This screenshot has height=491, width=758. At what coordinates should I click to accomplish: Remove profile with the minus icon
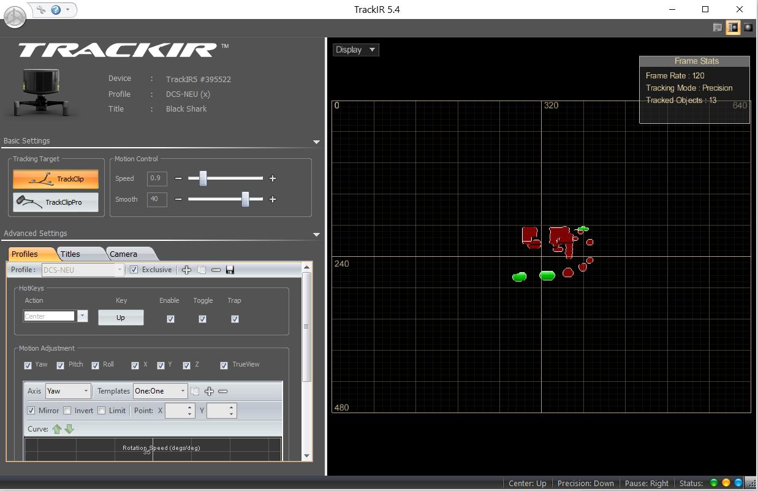click(216, 270)
